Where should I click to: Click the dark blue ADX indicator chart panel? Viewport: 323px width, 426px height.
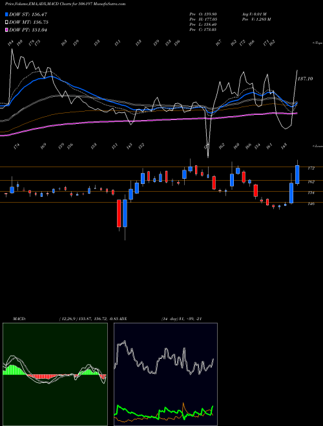[x=165, y=374]
